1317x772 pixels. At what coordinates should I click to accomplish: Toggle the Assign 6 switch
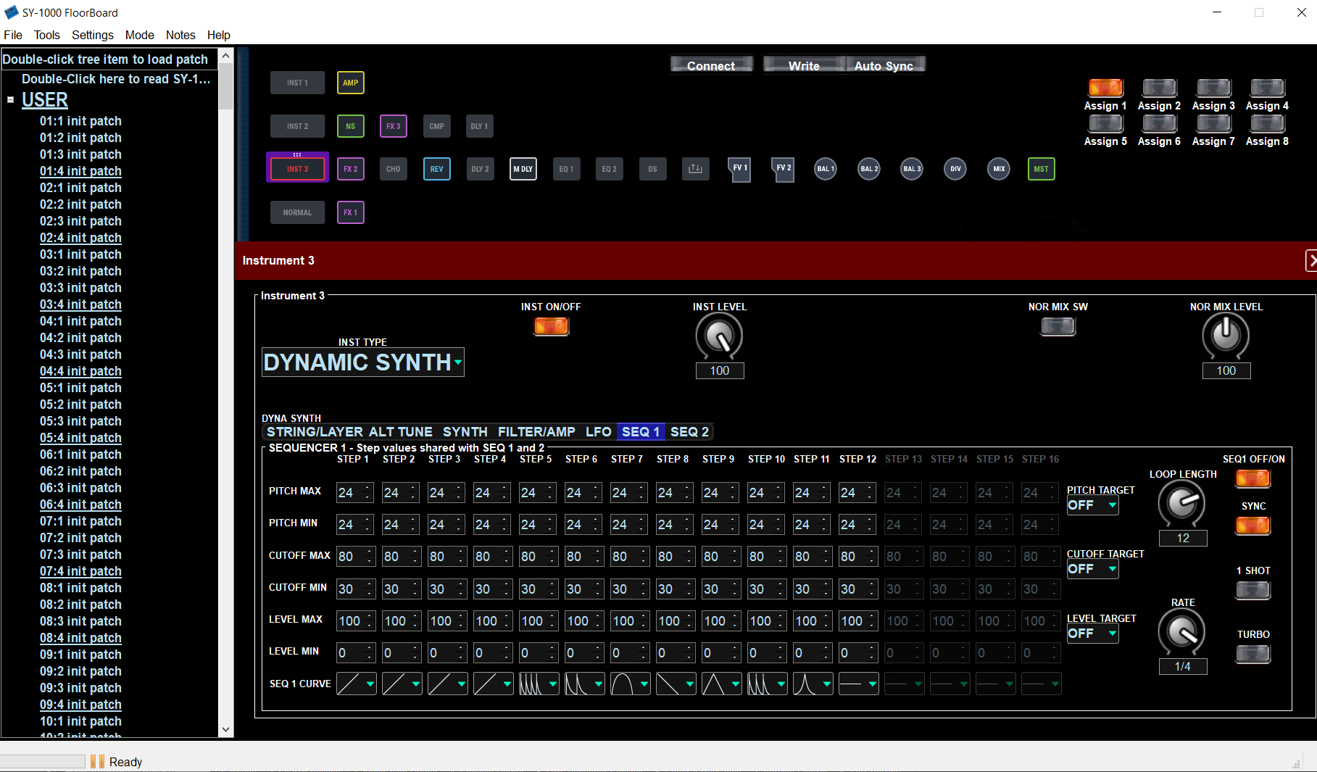point(1159,123)
